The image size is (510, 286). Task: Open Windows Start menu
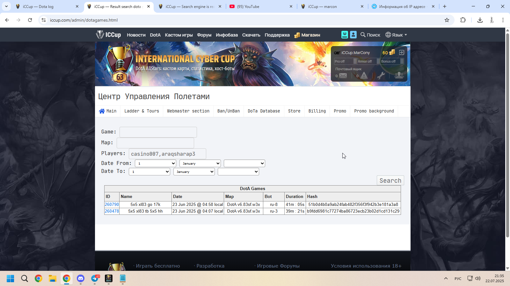point(10,278)
